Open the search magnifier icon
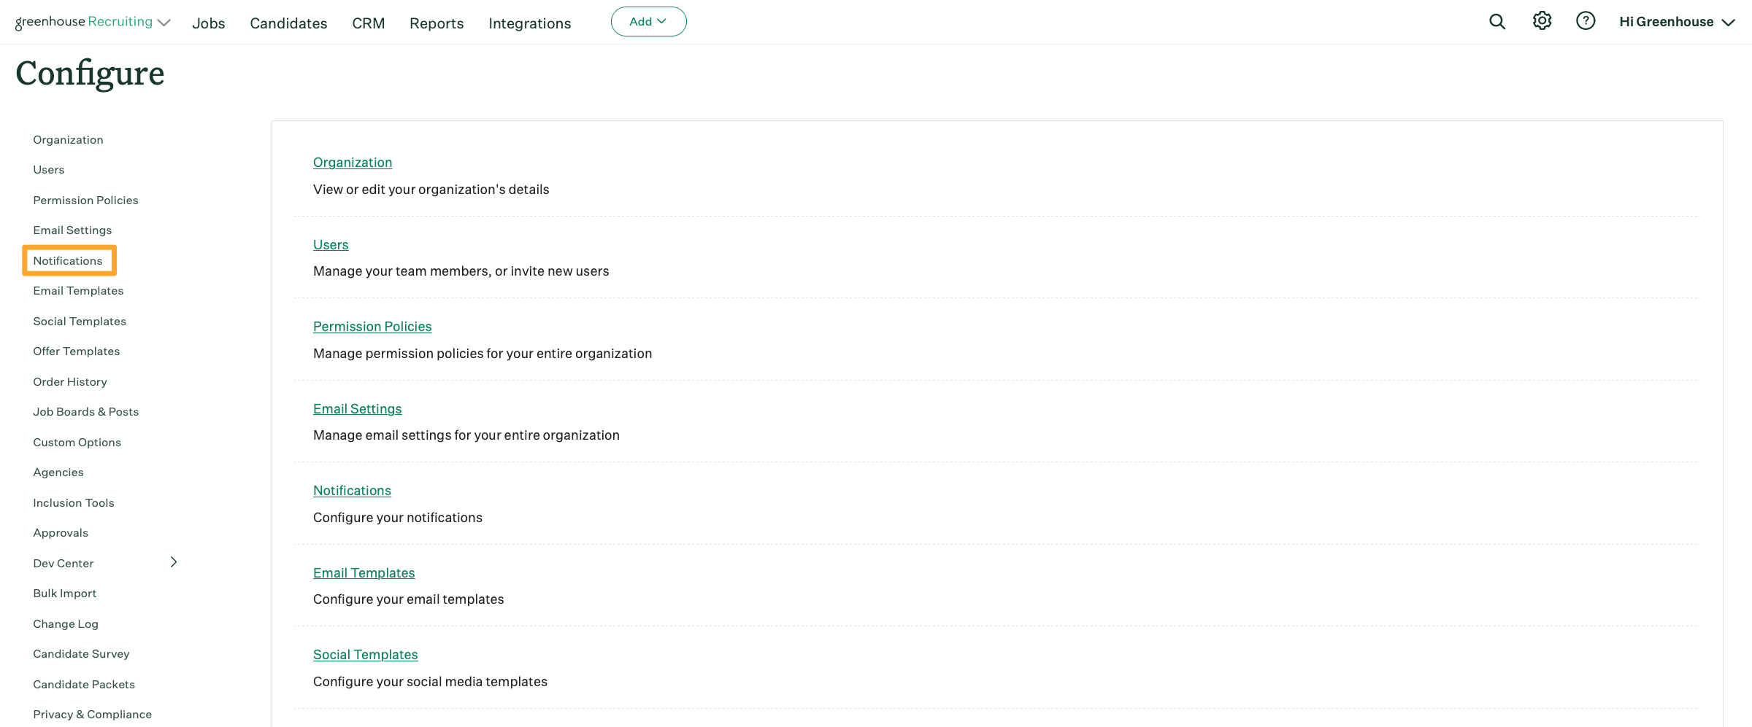The width and height of the screenshot is (1752, 727). point(1496,21)
